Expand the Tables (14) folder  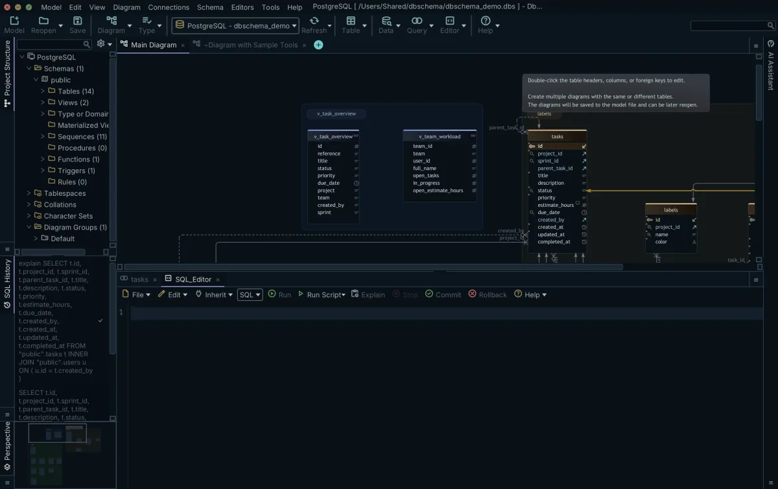[43, 91]
